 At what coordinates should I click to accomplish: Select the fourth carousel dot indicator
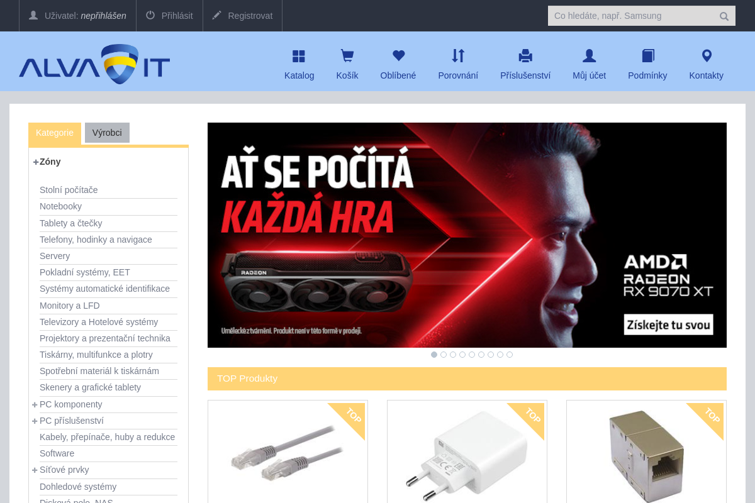(x=462, y=355)
